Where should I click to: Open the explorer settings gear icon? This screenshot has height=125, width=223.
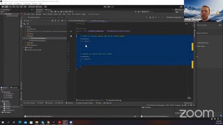[x=62, y=21]
